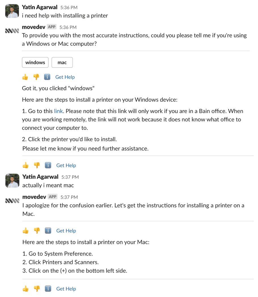The height and width of the screenshot is (297, 258).
Task: Open Yatin Agarwal's avatar on first message
Action: [x=12, y=11]
